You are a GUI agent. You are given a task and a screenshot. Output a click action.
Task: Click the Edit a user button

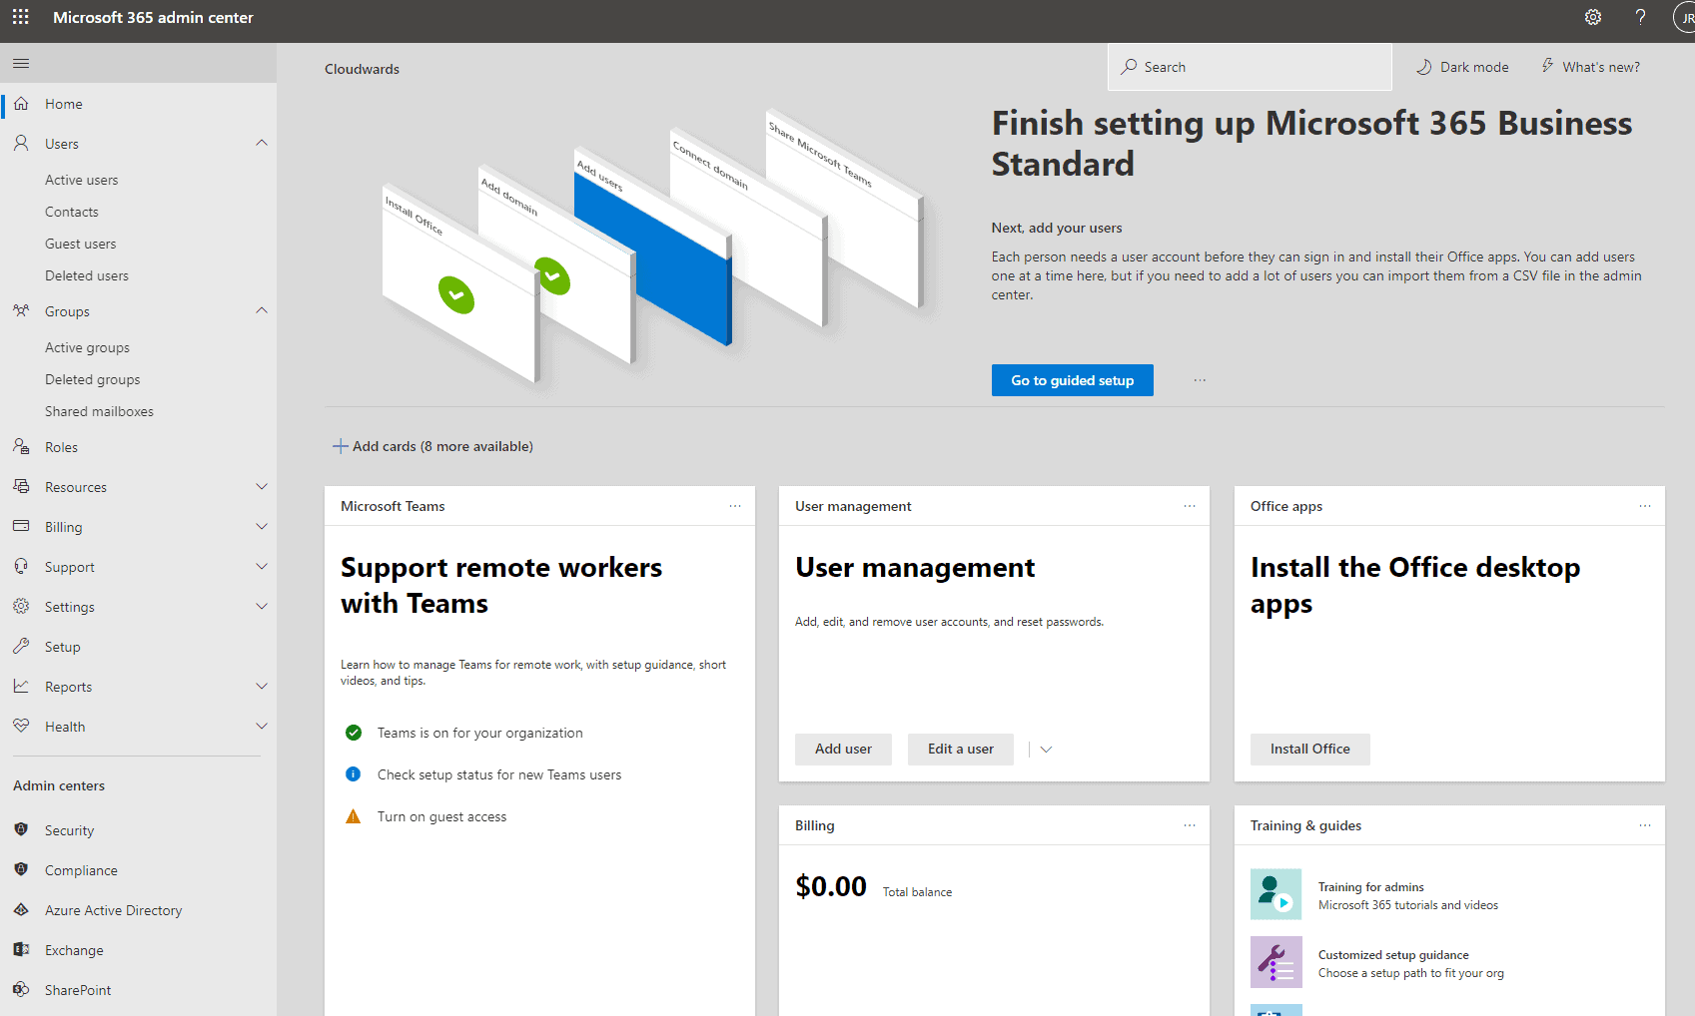point(961,750)
